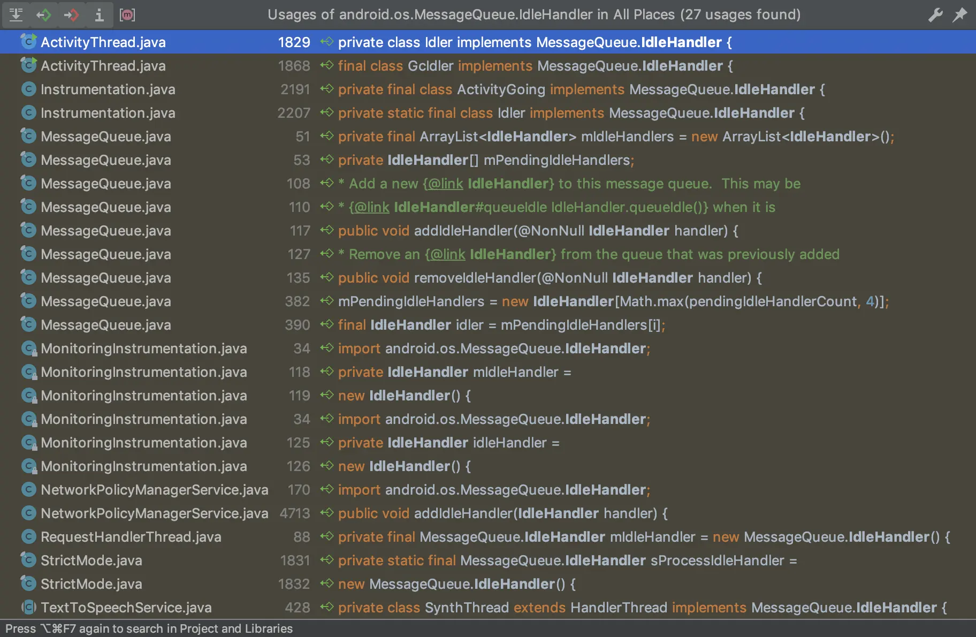Image resolution: width=976 pixels, height=637 pixels.
Task: Click line number 2191
Action: point(295,89)
